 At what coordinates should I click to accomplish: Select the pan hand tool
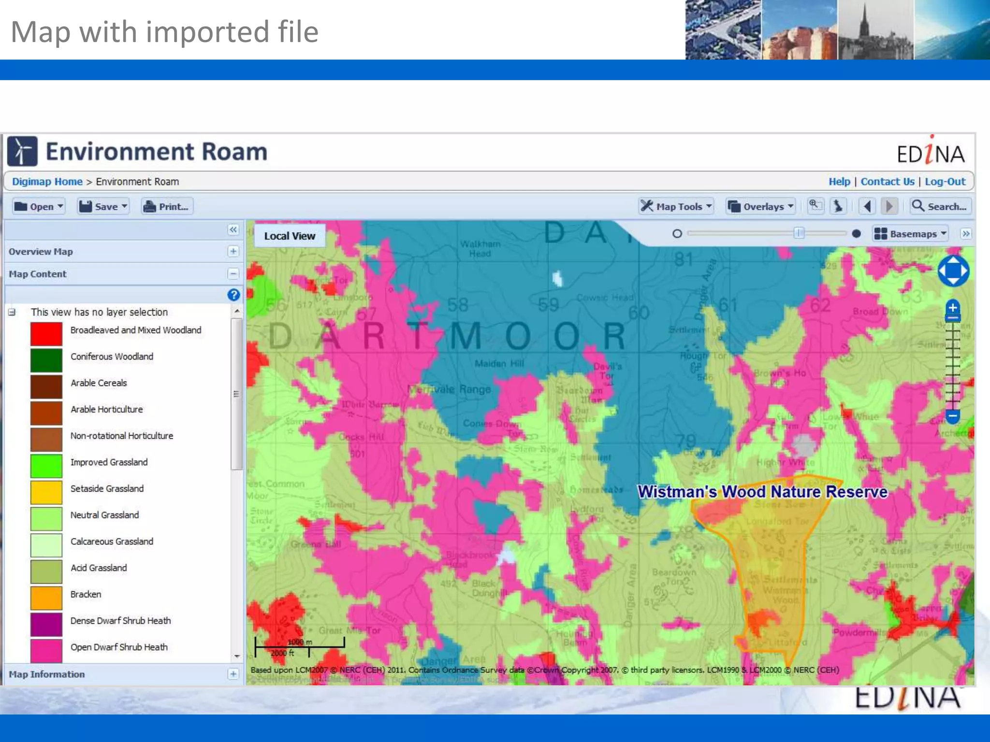[x=838, y=206]
